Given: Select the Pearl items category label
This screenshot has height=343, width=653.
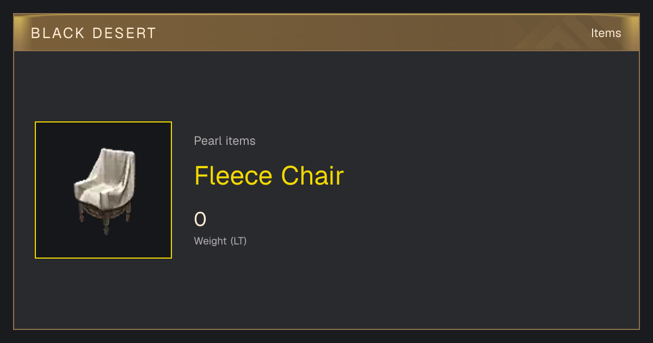Looking at the screenshot, I should pyautogui.click(x=225, y=141).
